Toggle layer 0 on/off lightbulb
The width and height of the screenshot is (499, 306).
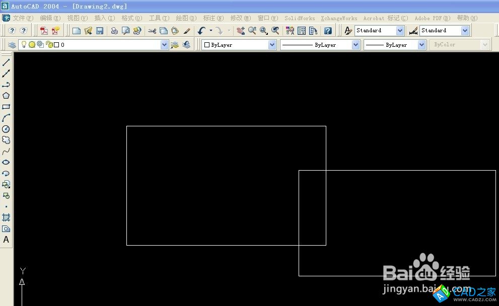(23, 45)
